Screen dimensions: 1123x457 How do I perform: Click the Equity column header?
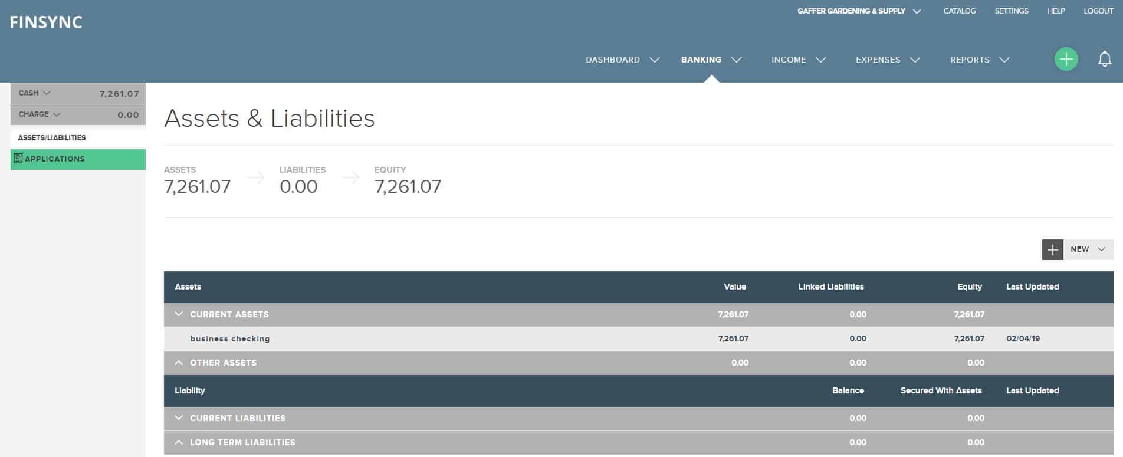click(970, 287)
